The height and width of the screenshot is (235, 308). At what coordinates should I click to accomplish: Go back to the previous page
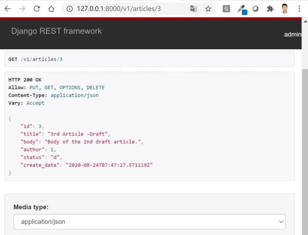coord(8,9)
